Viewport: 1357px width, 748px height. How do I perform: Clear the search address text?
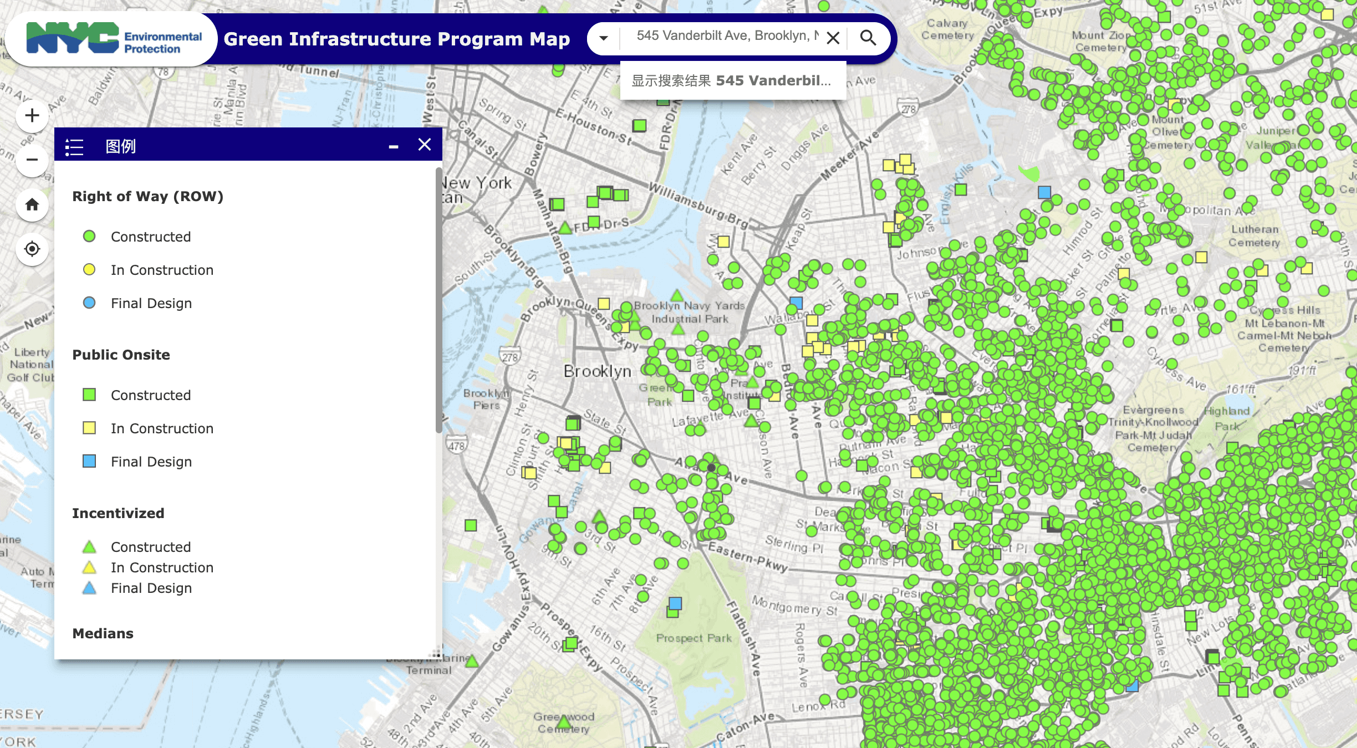(833, 38)
